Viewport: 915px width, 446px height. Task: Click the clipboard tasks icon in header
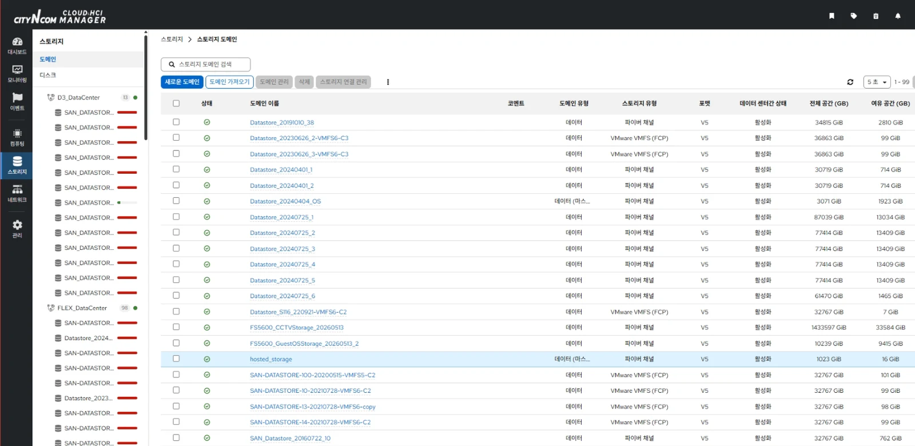[x=876, y=16]
